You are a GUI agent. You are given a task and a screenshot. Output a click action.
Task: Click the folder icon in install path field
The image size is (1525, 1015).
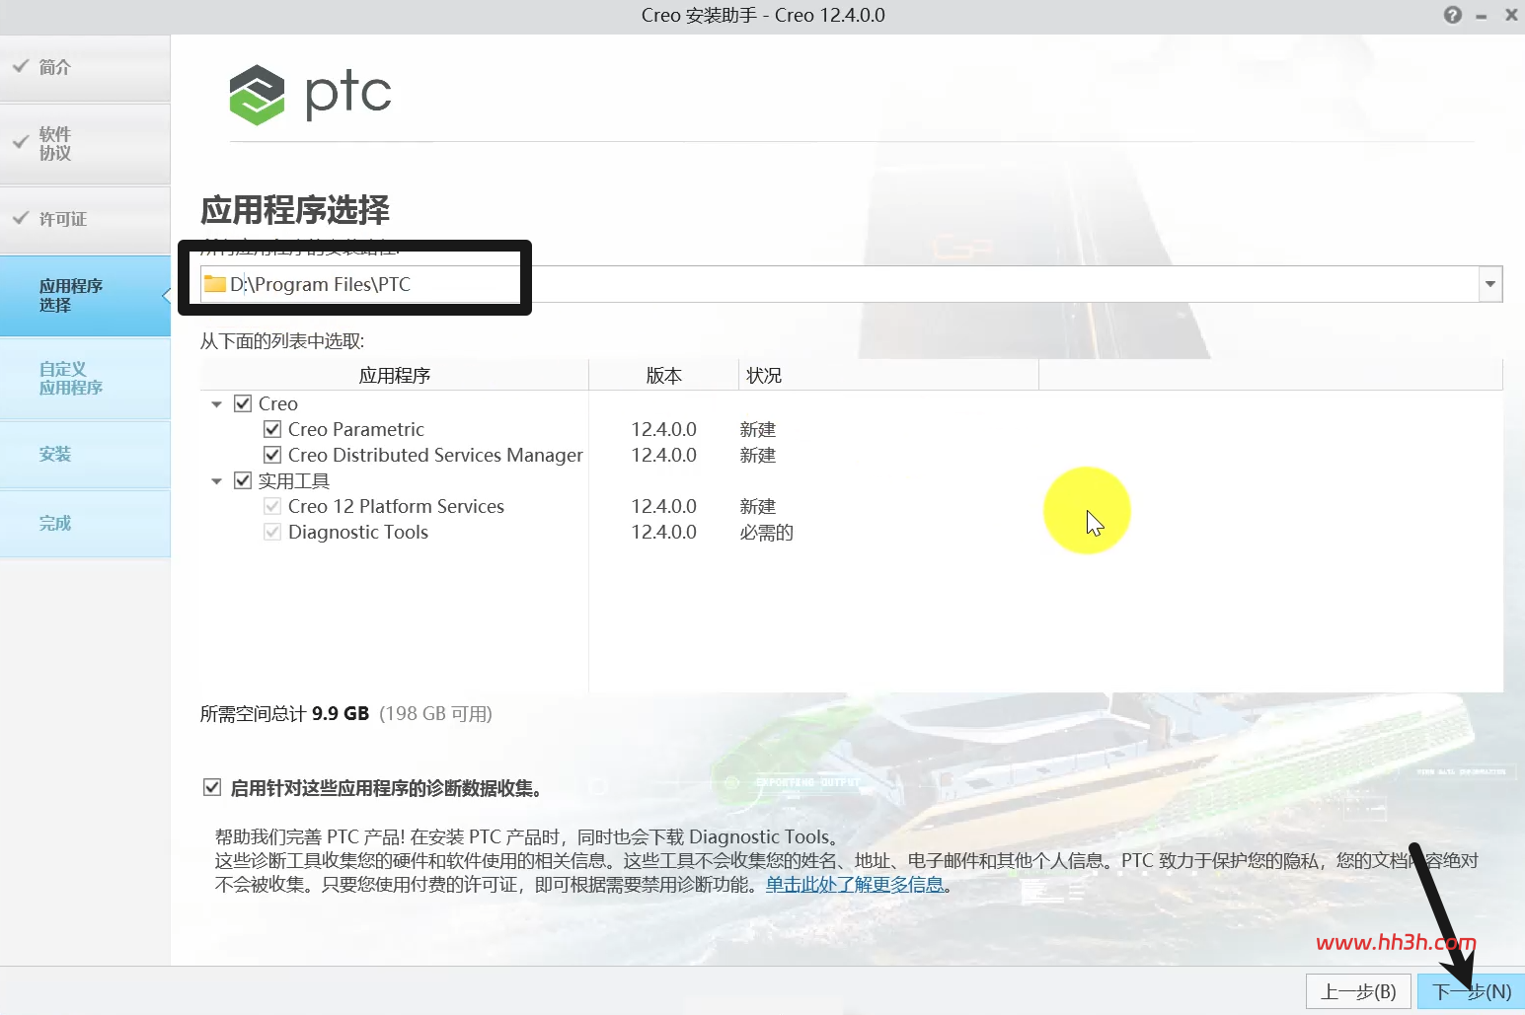click(215, 284)
